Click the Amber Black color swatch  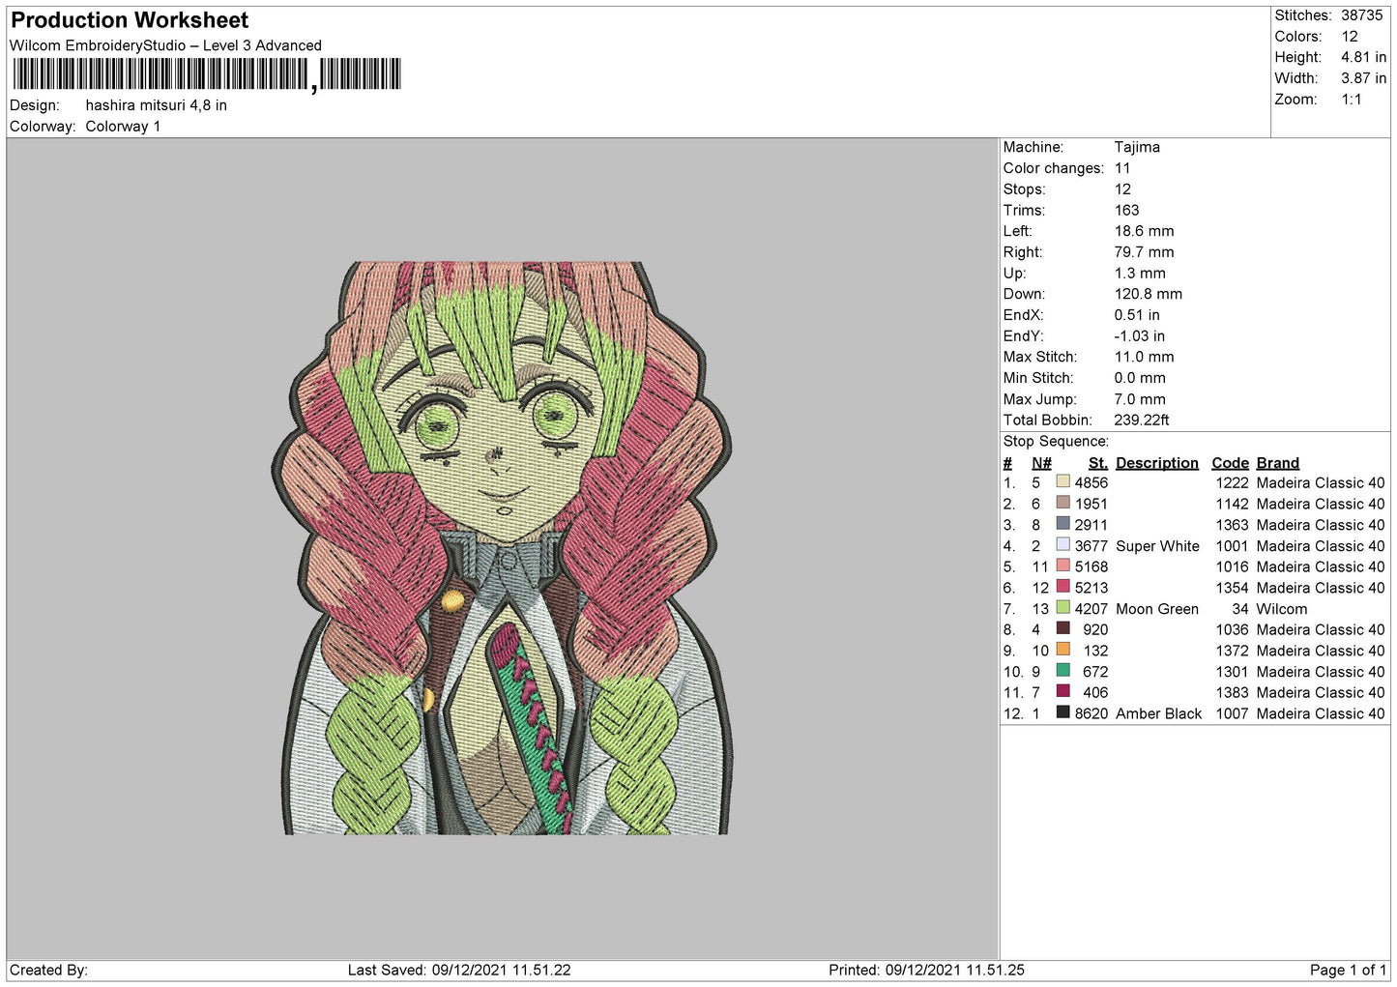[1063, 712]
